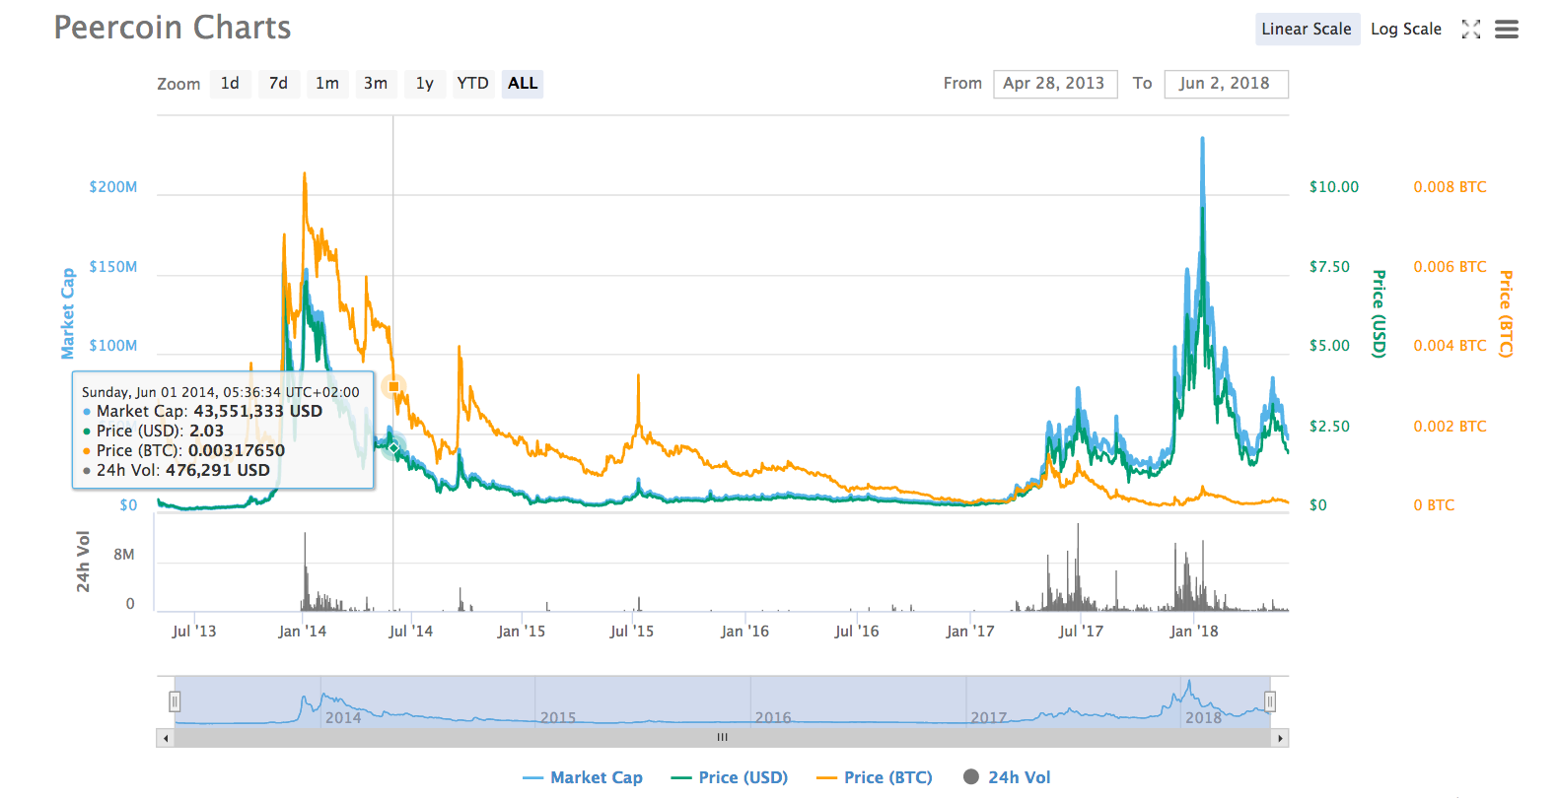Click the 2016 navigator year label
1558x798 pixels.
(x=773, y=717)
